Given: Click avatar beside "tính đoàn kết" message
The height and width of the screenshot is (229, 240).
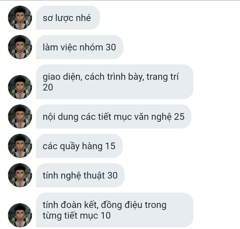Looking at the screenshot, I should [20, 215].
